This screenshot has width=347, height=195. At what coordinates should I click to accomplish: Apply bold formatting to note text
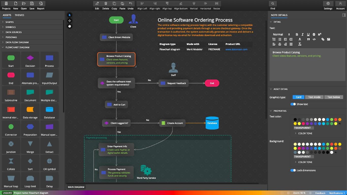click(297, 35)
